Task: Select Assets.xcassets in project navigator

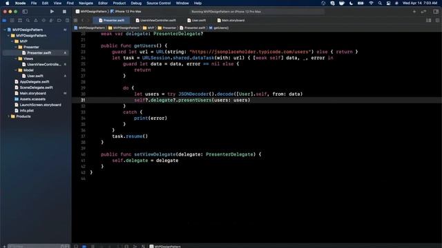Action: point(35,99)
